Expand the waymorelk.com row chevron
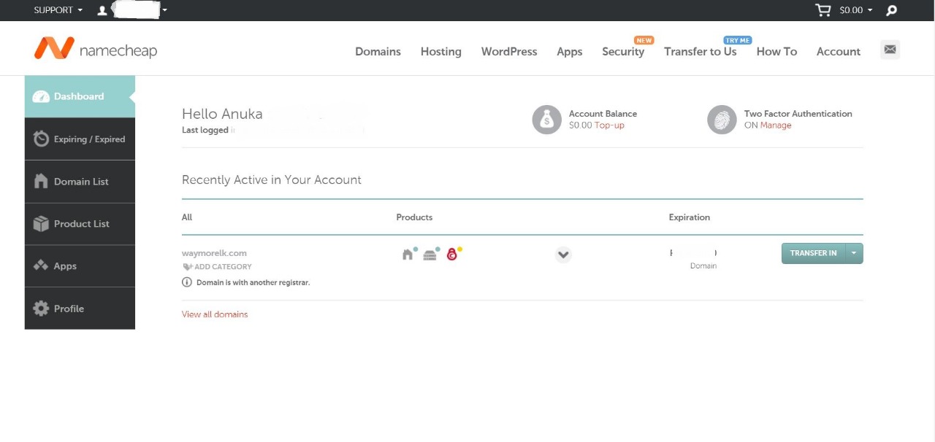 click(562, 255)
